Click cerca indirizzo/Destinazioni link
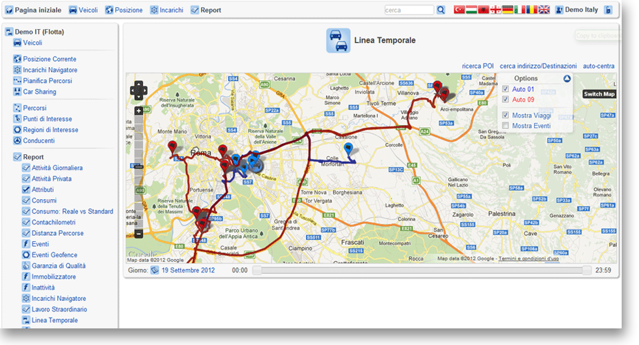The width and height of the screenshot is (639, 345). pyautogui.click(x=538, y=66)
